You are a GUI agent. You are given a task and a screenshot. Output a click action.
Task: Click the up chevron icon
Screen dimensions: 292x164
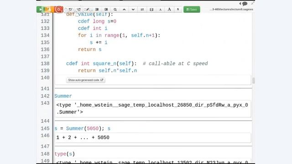(124, 10)
